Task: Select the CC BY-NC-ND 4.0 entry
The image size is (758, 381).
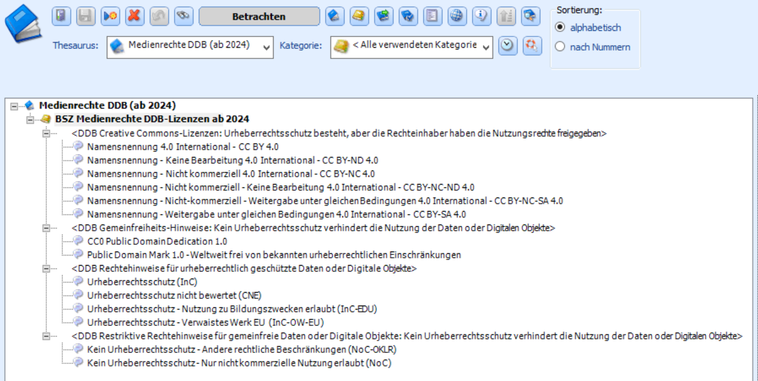Action: tap(281, 187)
